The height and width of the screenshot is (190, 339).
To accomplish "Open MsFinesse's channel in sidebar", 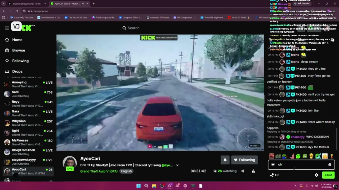I will point(28,142).
